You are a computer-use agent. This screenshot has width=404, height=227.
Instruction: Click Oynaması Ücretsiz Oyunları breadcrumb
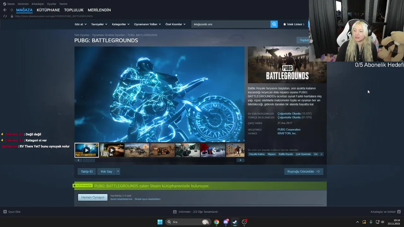point(109,35)
